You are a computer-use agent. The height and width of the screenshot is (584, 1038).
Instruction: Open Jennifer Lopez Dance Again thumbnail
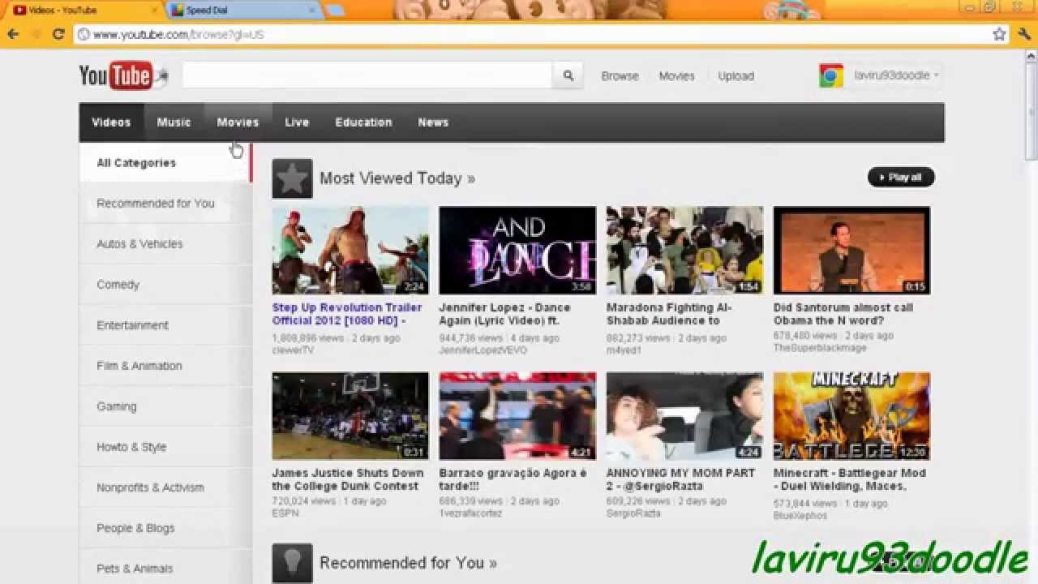pos(517,250)
